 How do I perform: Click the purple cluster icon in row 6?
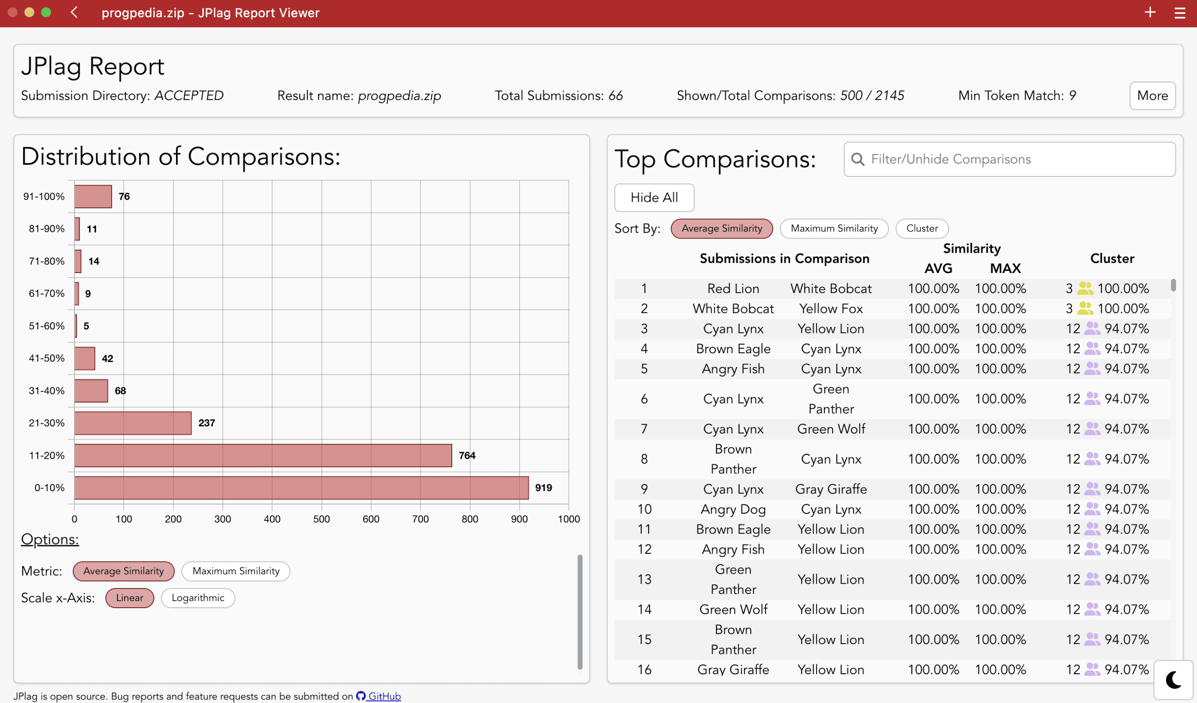coord(1092,398)
